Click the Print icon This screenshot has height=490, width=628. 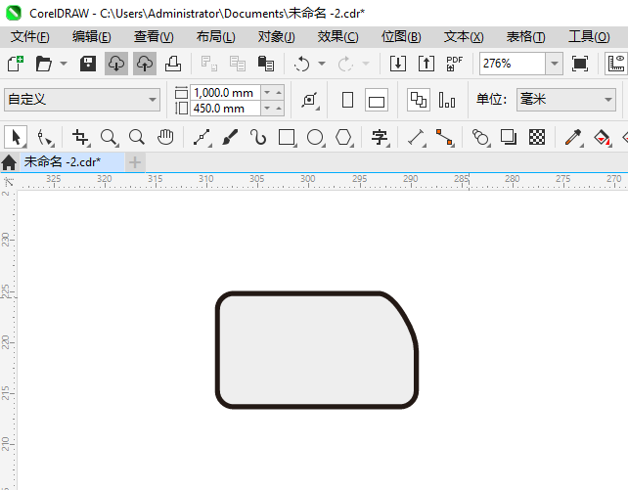point(172,64)
